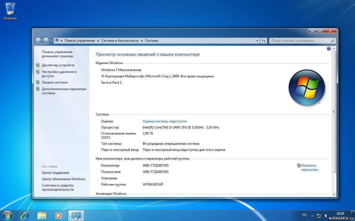Click the volume speaker tray icon
Screen dimensions: 355x221
click(x=326, y=215)
